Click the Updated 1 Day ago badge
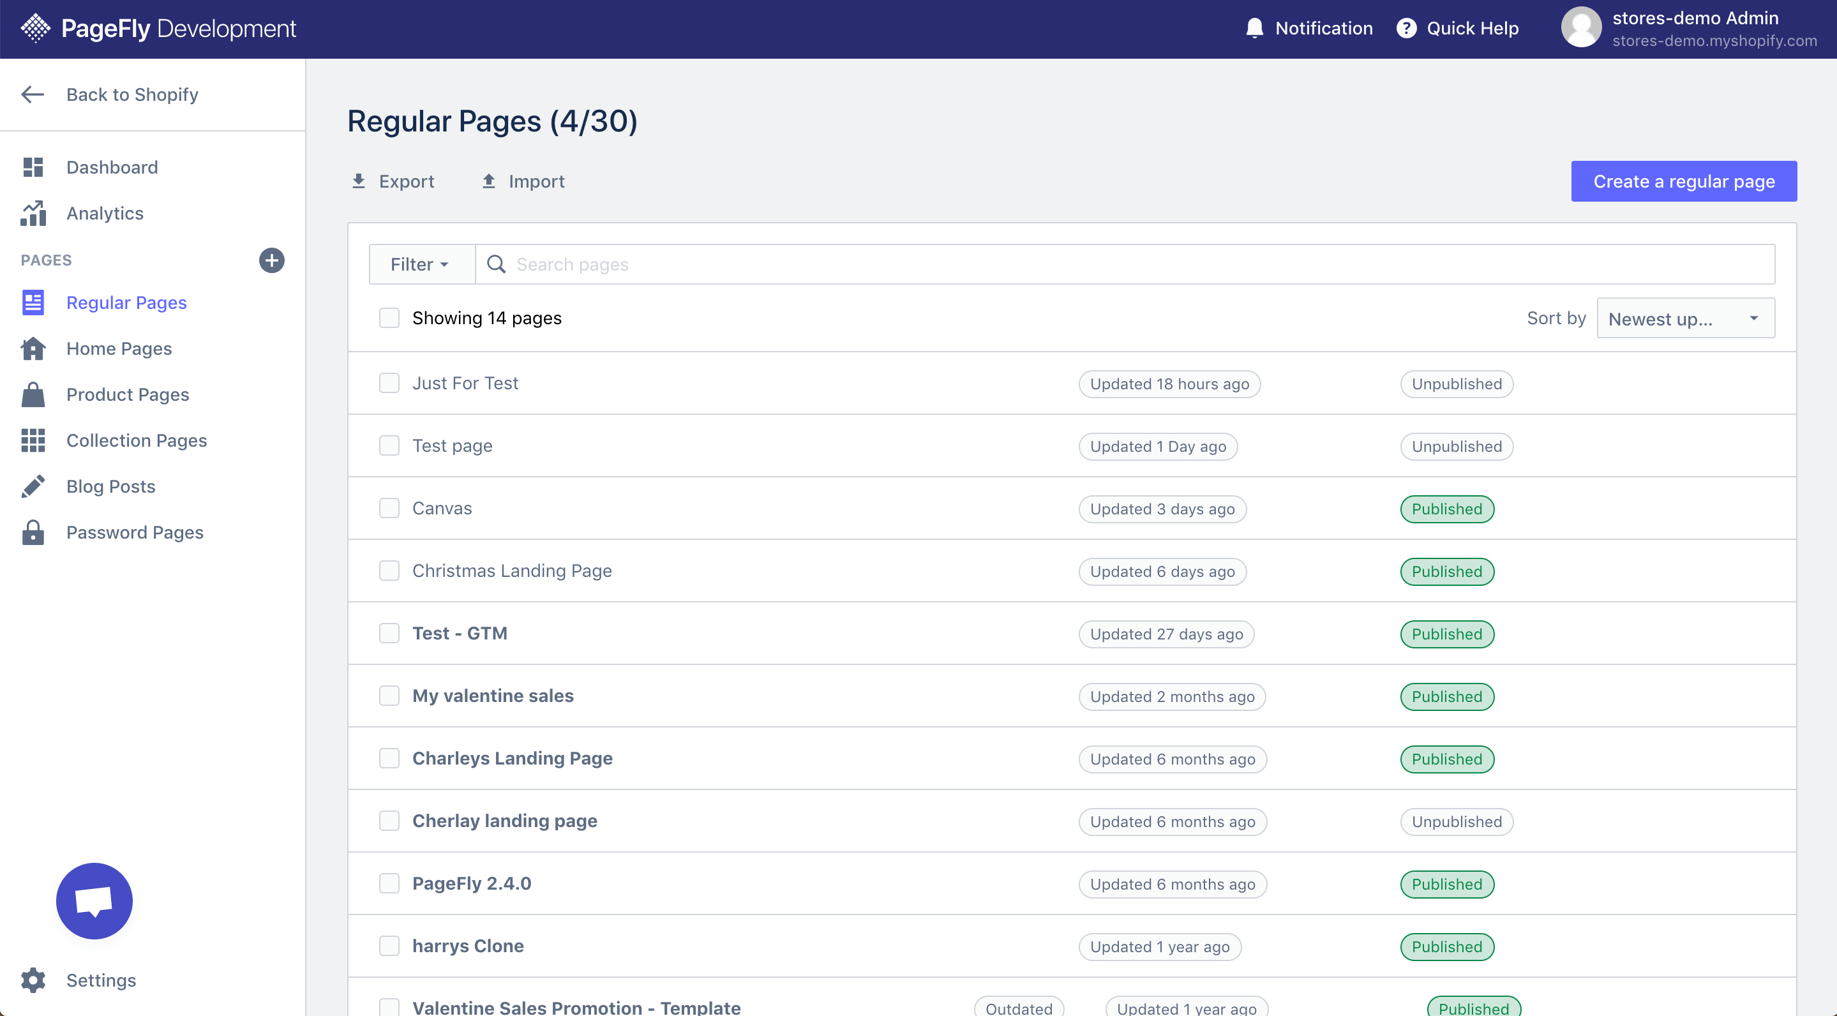Viewport: 1837px width, 1016px height. tap(1158, 446)
